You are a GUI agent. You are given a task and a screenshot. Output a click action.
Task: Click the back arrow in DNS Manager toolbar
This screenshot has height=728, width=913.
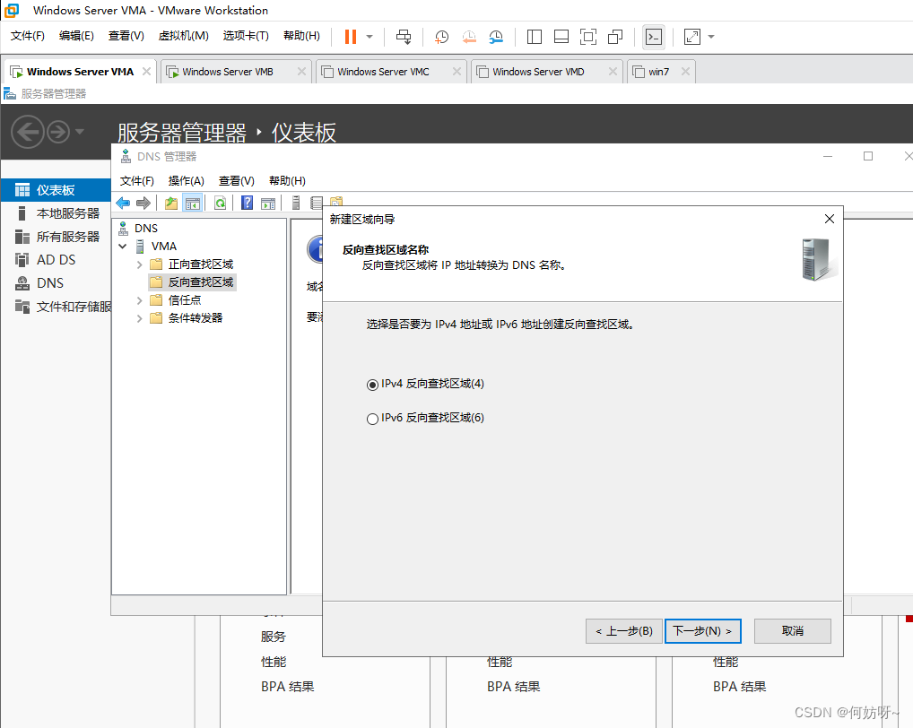[x=123, y=204]
